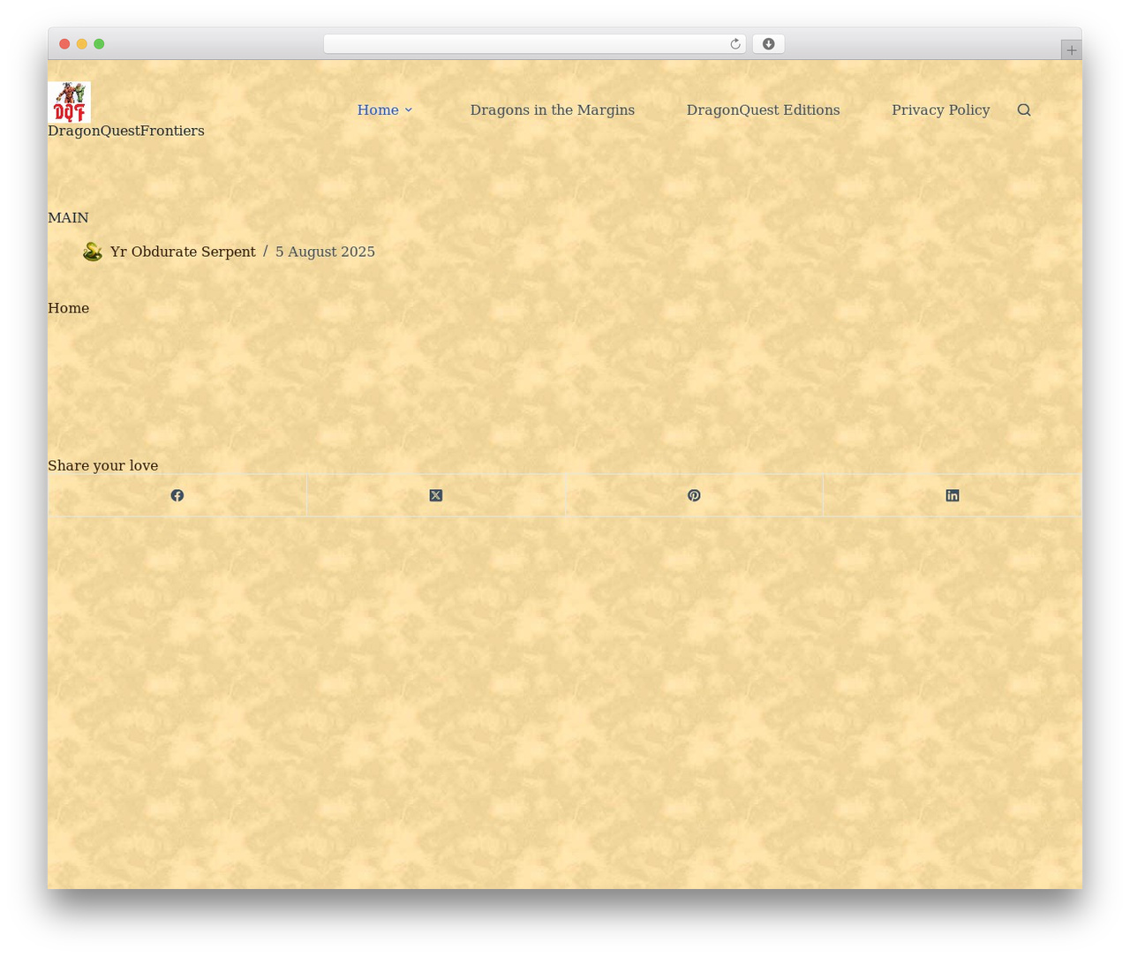
Task: Share the post on Facebook
Action: [177, 495]
